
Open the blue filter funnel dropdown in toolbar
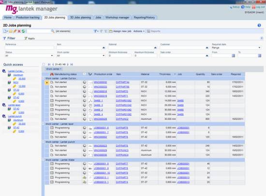tap(96, 31)
